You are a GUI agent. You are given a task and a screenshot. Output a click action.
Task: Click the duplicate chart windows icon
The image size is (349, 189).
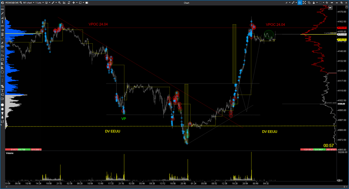(309, 3)
